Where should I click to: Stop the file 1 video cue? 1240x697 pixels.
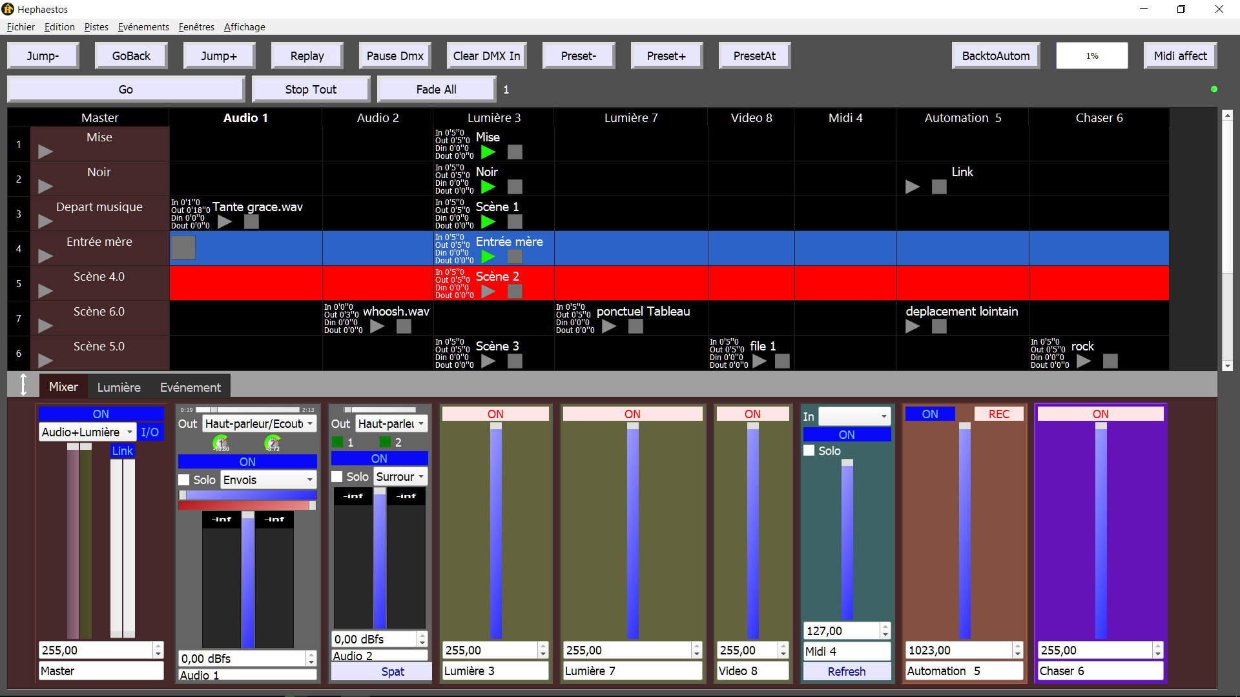point(782,361)
